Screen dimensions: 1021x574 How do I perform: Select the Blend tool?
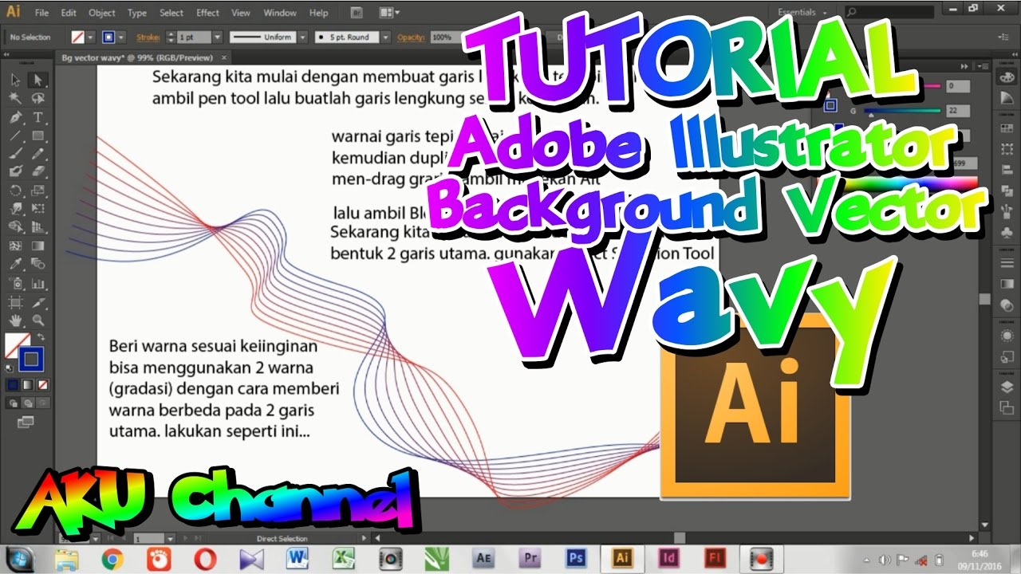[x=37, y=265]
